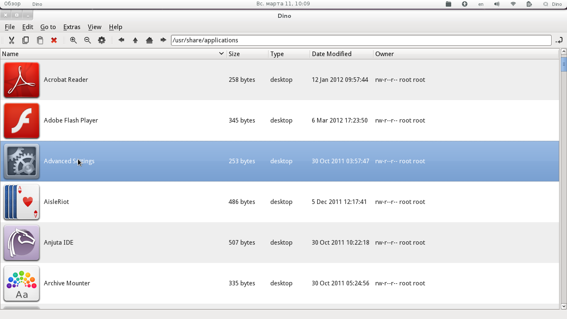This screenshot has height=319, width=567.
Task: Open the Dino user menu in top panel
Action: pos(552,4)
